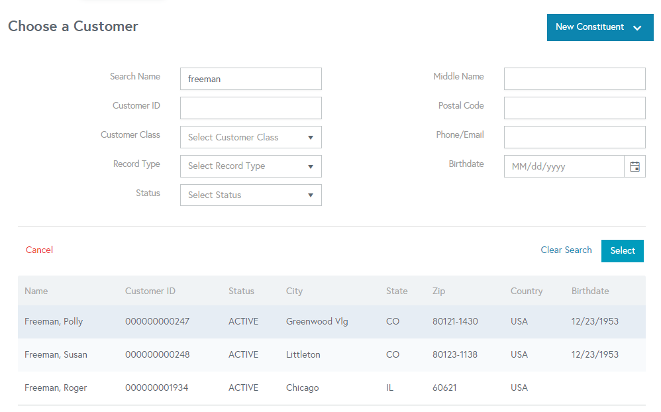This screenshot has height=412, width=661.
Task: Click zip code 80121-1430
Action: 455,321
